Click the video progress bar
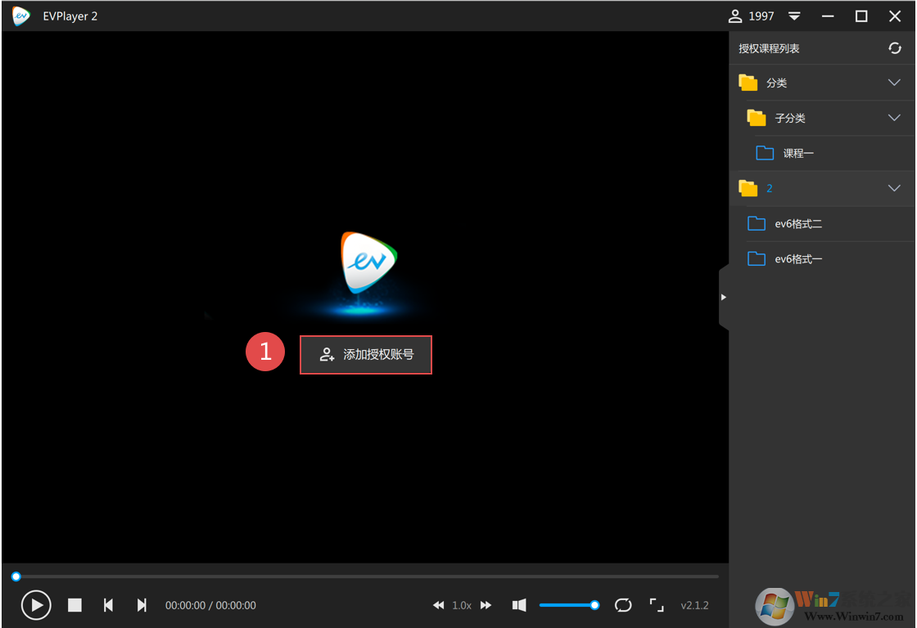This screenshot has height=628, width=917. (x=367, y=576)
